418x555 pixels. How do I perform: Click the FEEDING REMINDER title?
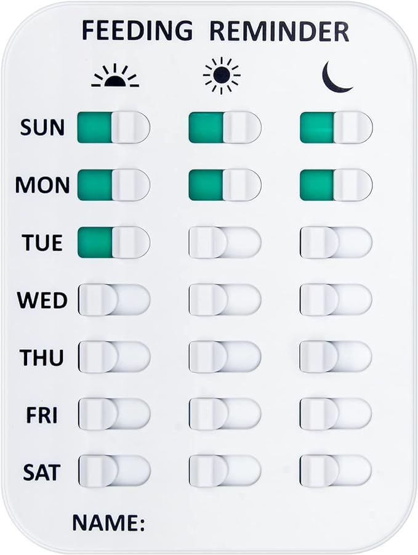215,31
